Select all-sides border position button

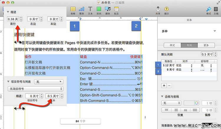pos(195,110)
